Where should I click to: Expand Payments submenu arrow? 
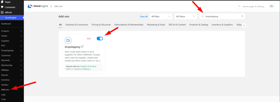click(x=21, y=60)
